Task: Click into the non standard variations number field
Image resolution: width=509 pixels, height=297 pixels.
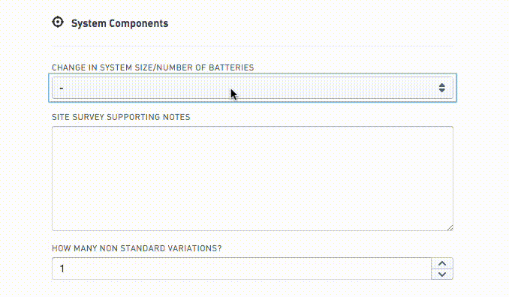Action: pos(242,268)
